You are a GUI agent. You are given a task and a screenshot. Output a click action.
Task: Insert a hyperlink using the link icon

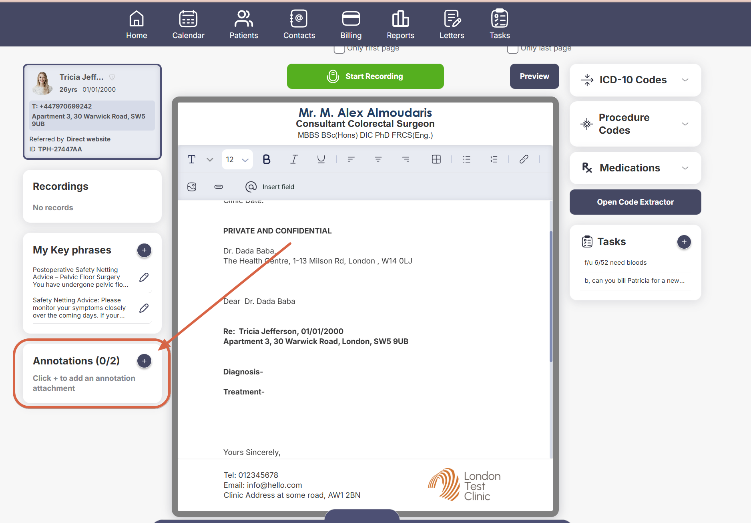coord(524,159)
